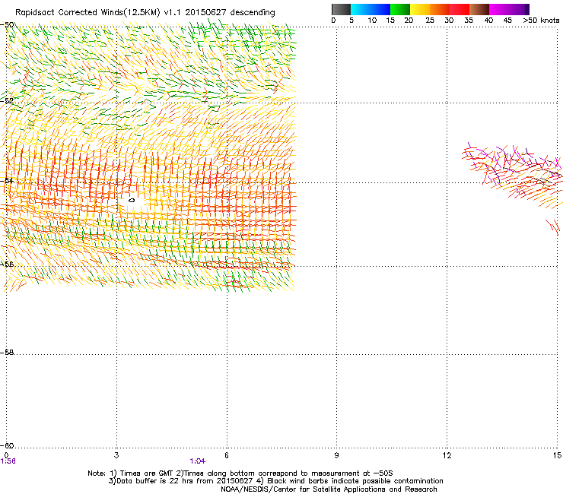
Task: Click the '0' longitude axis label
Action: point(6,455)
